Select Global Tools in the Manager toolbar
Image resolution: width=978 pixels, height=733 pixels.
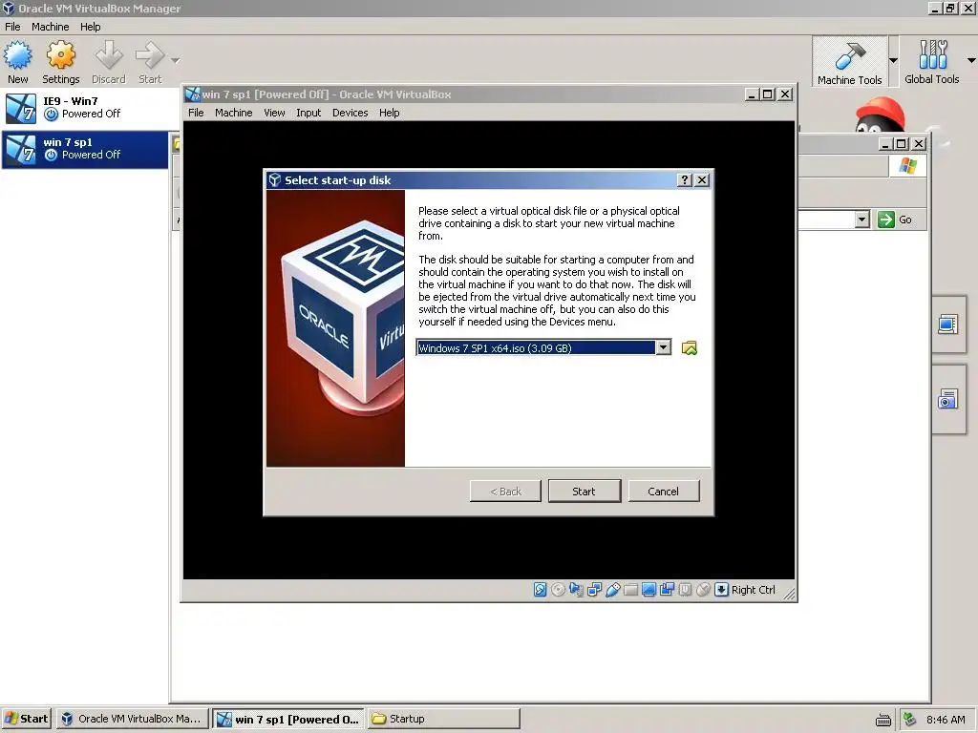(x=932, y=62)
